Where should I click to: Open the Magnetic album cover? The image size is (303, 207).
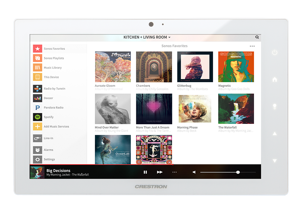(x=236, y=67)
